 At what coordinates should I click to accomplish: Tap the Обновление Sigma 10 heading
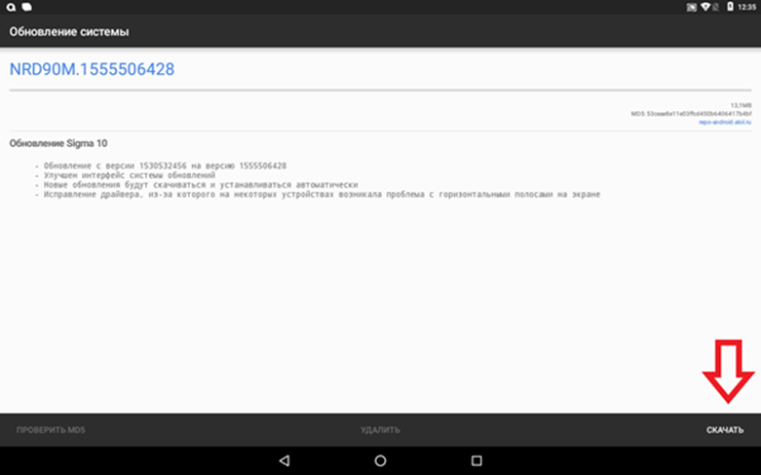[58, 143]
